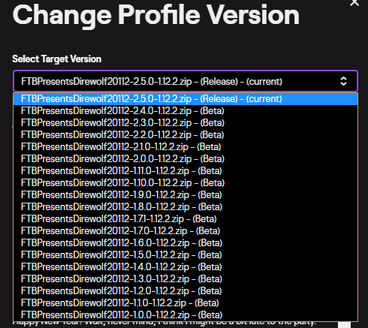Pick version 1.5.0-1.12.2.zip Beta entry
Image resolution: width=368 pixels, height=328 pixels.
pyautogui.click(x=186, y=255)
